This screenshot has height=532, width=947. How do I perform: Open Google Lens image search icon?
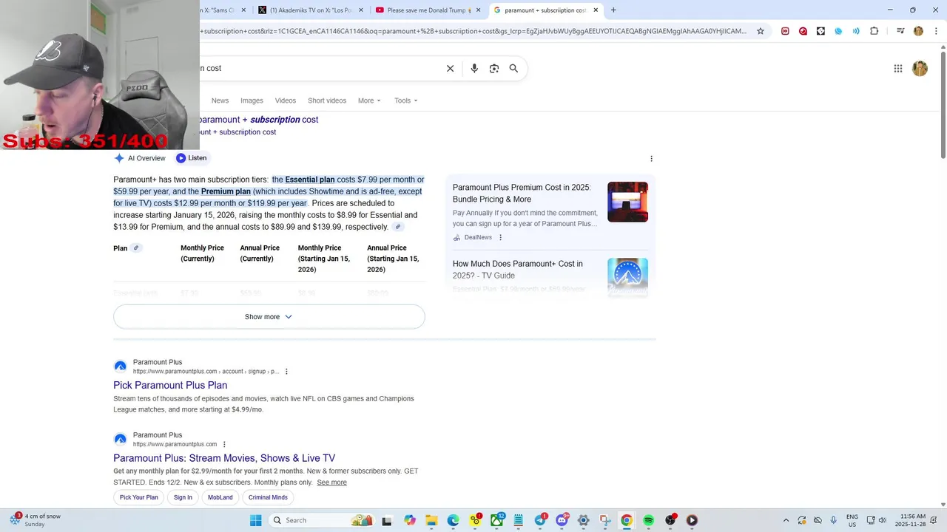[x=494, y=68]
